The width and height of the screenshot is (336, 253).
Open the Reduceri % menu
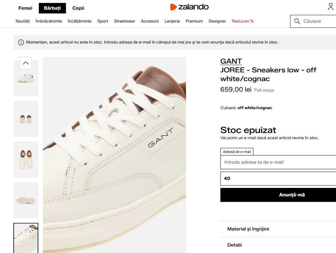pos(243,21)
